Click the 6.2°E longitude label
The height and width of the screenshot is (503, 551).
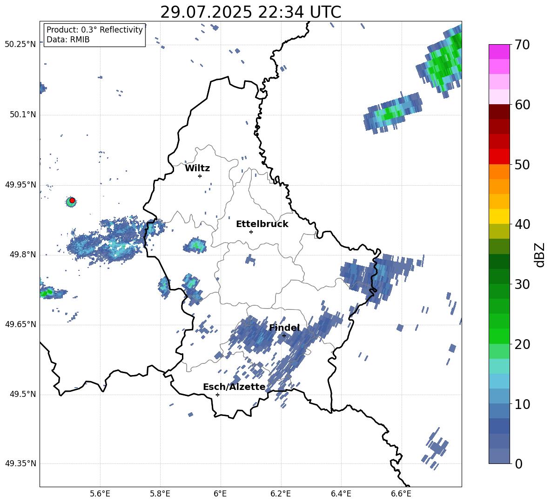tap(281, 494)
